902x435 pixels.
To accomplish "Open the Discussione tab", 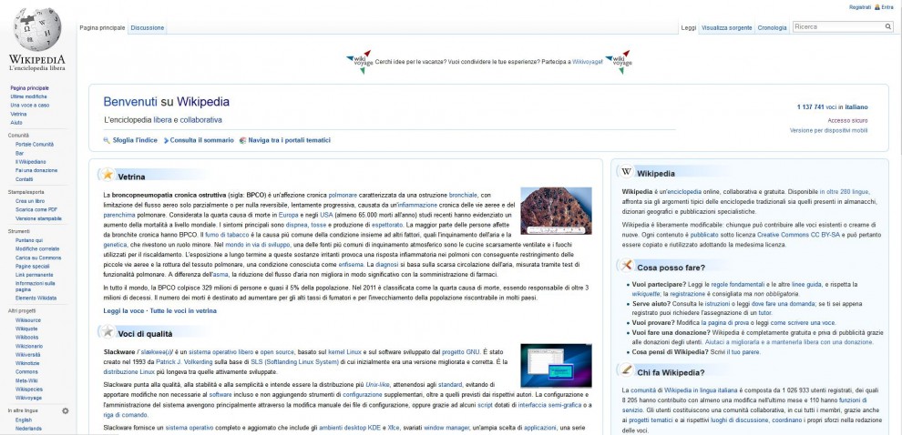I will 148,27.
